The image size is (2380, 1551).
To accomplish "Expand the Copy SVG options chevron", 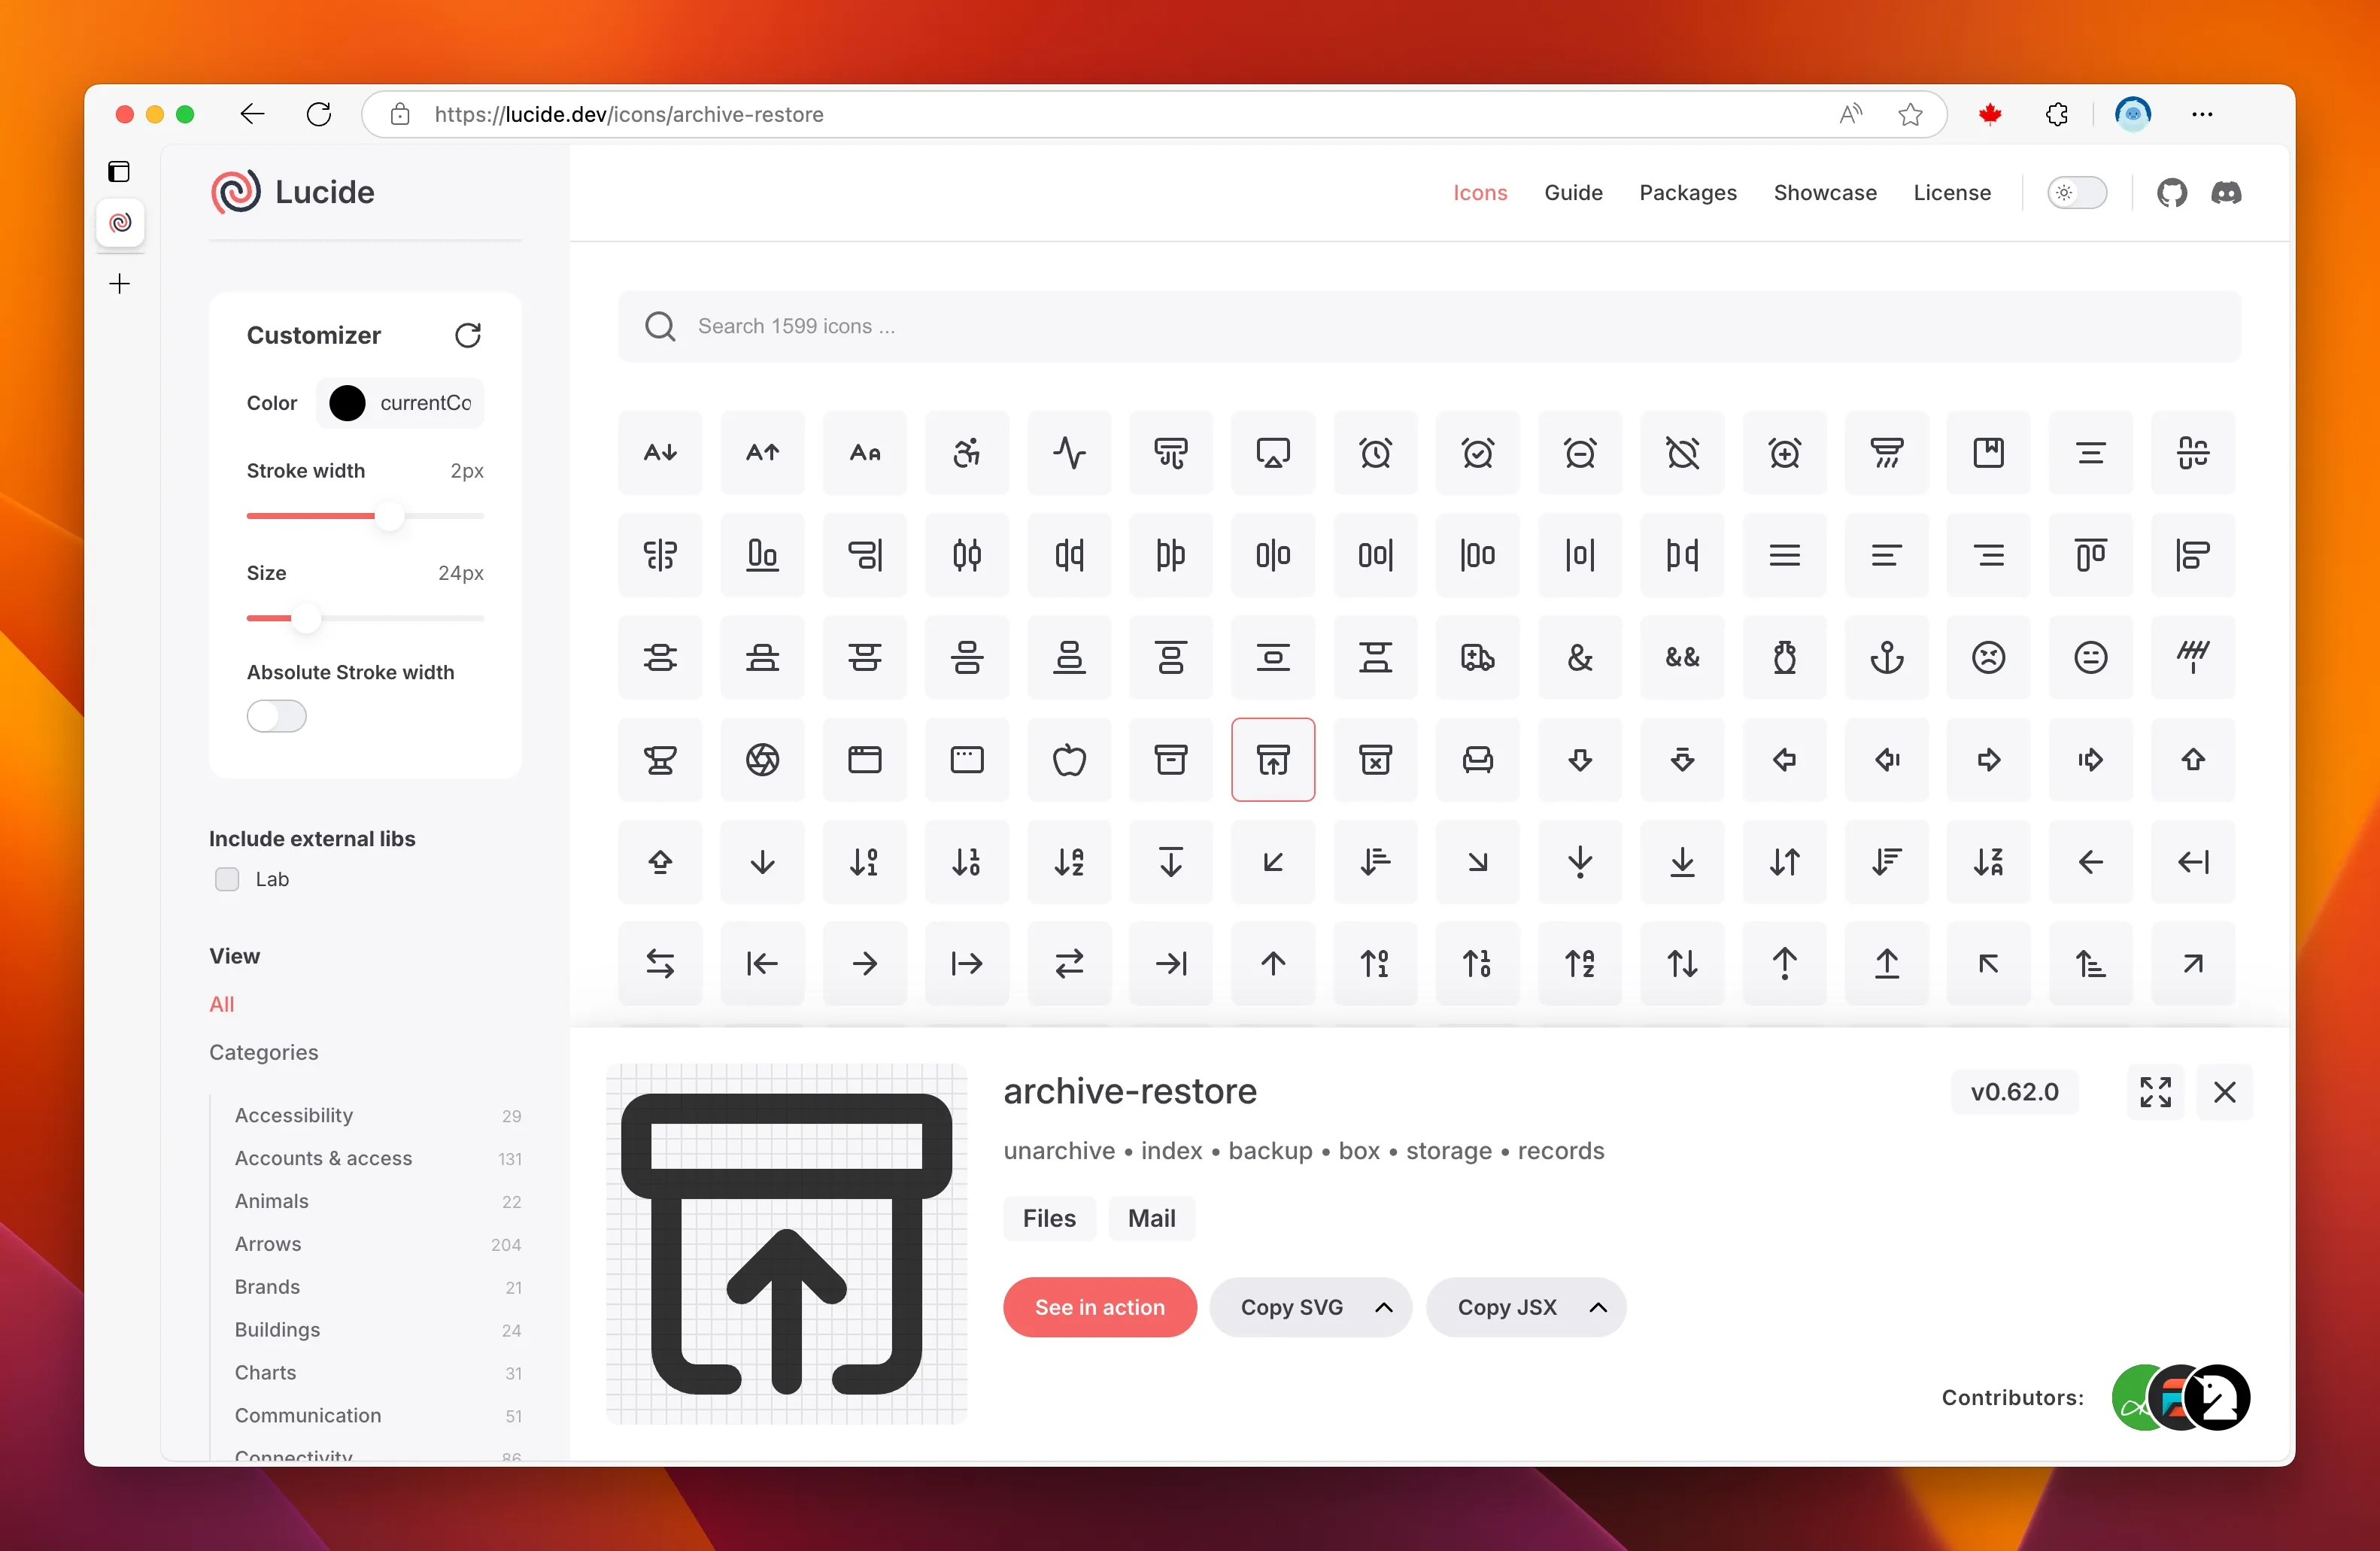I will [1384, 1307].
